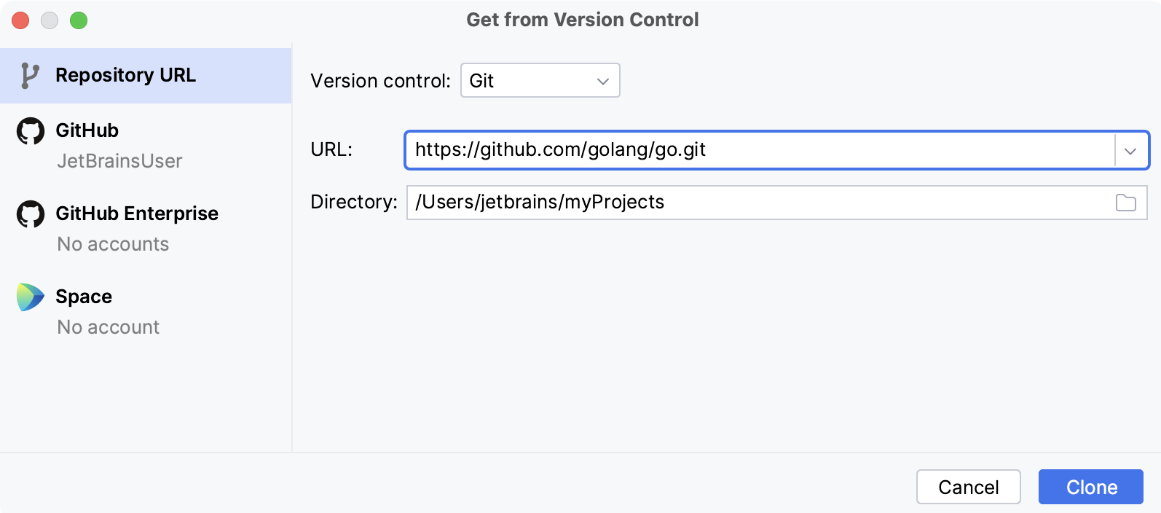Switch to the Repository URL section
This screenshot has width=1161, height=513.
(126, 75)
